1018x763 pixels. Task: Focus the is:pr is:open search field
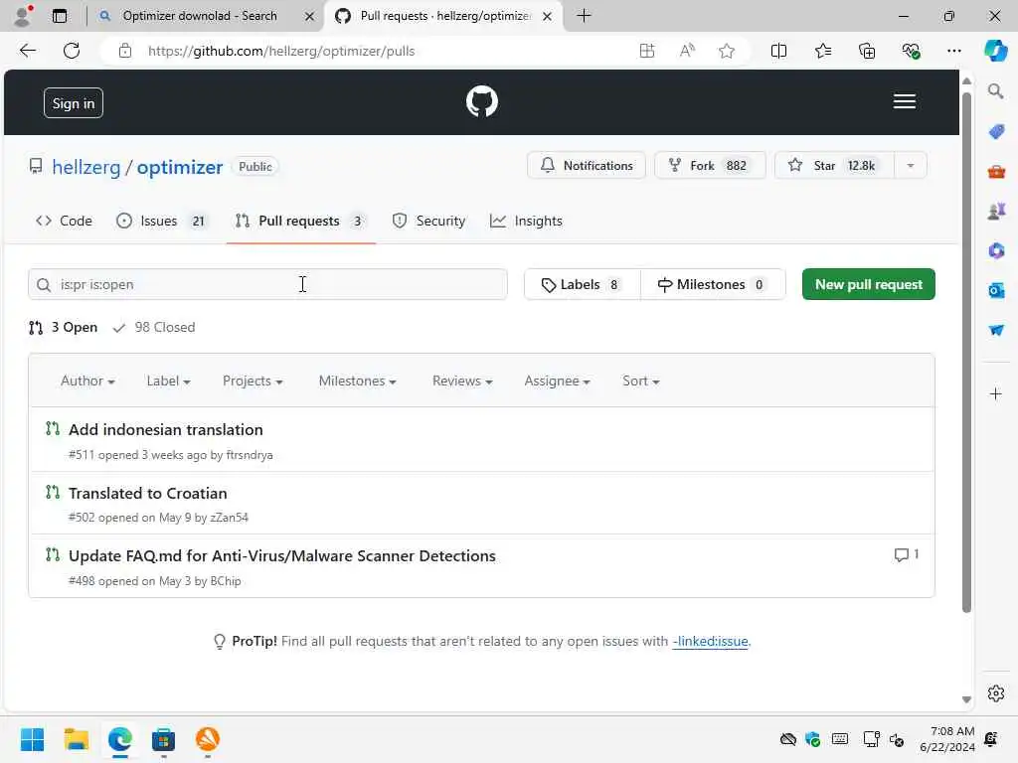click(267, 284)
